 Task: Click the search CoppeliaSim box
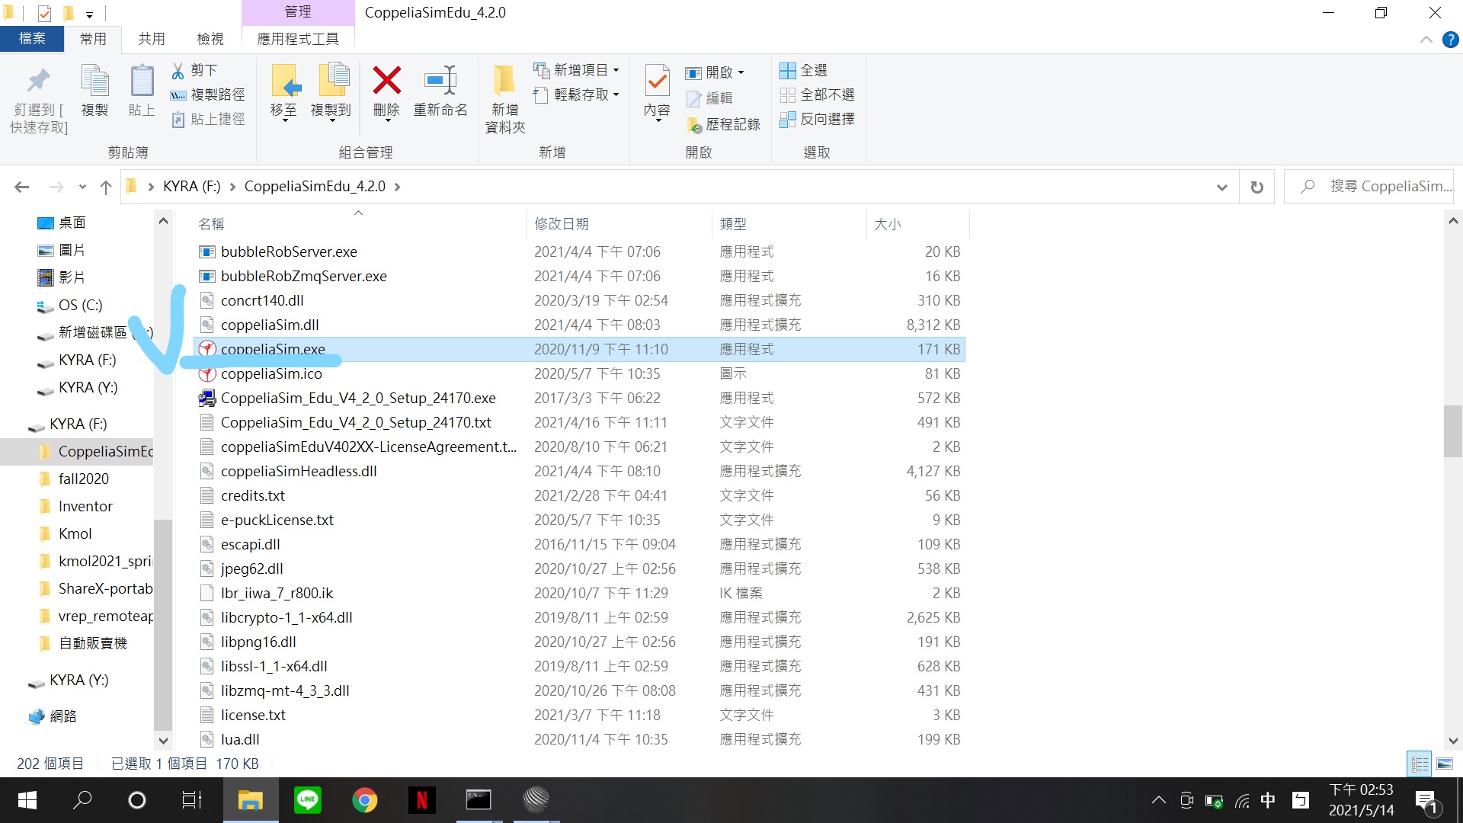coord(1369,187)
